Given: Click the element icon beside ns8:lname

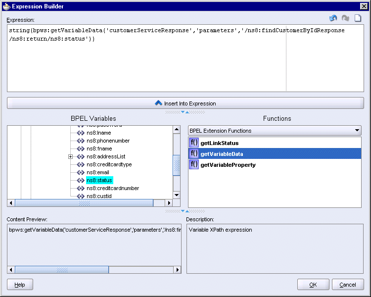Looking at the screenshot, I should [x=81, y=133].
